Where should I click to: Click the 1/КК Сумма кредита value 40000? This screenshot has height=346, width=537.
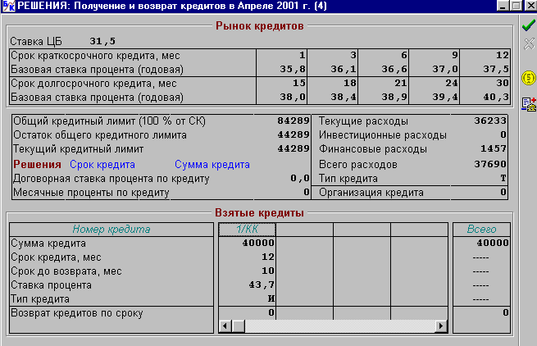258,243
